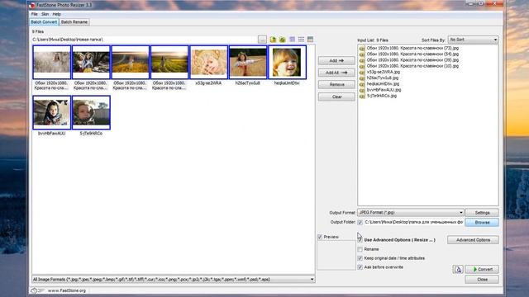529x297 pixels.
Task: Click file icon beside (73).jpg entry
Action: (x=362, y=48)
